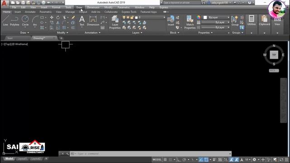Click the keyword search box

pos(182,3)
